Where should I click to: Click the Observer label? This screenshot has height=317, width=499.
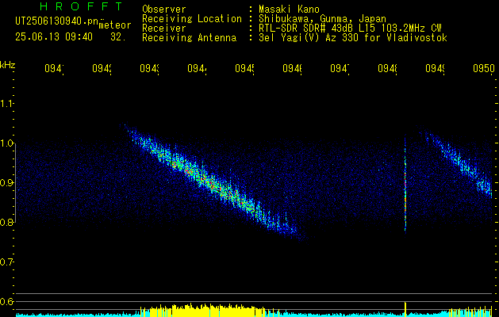164,9
